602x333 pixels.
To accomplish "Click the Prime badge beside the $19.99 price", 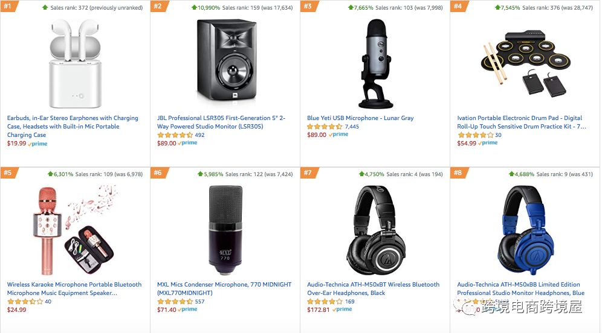I will tap(38, 144).
